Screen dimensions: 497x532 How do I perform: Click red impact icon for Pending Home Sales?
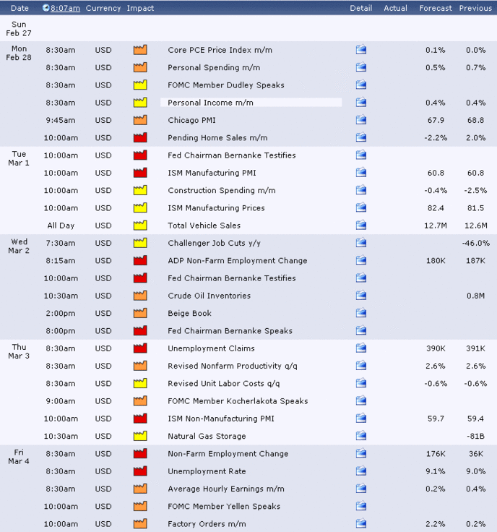coord(140,137)
